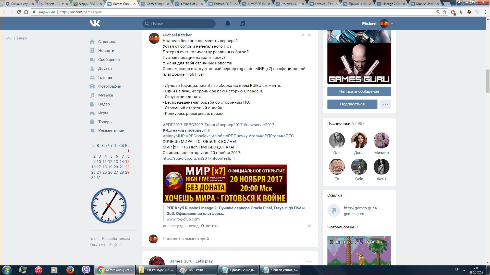Click the news icon next to Новости
490x275 pixels.
tap(92, 51)
